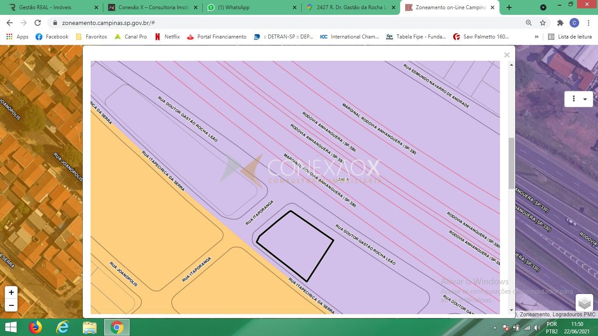This screenshot has height=336, width=598.
Task: Click the RUA EDMUNDO NAVARRO DE ANDRADE label
Action: pos(436,86)
